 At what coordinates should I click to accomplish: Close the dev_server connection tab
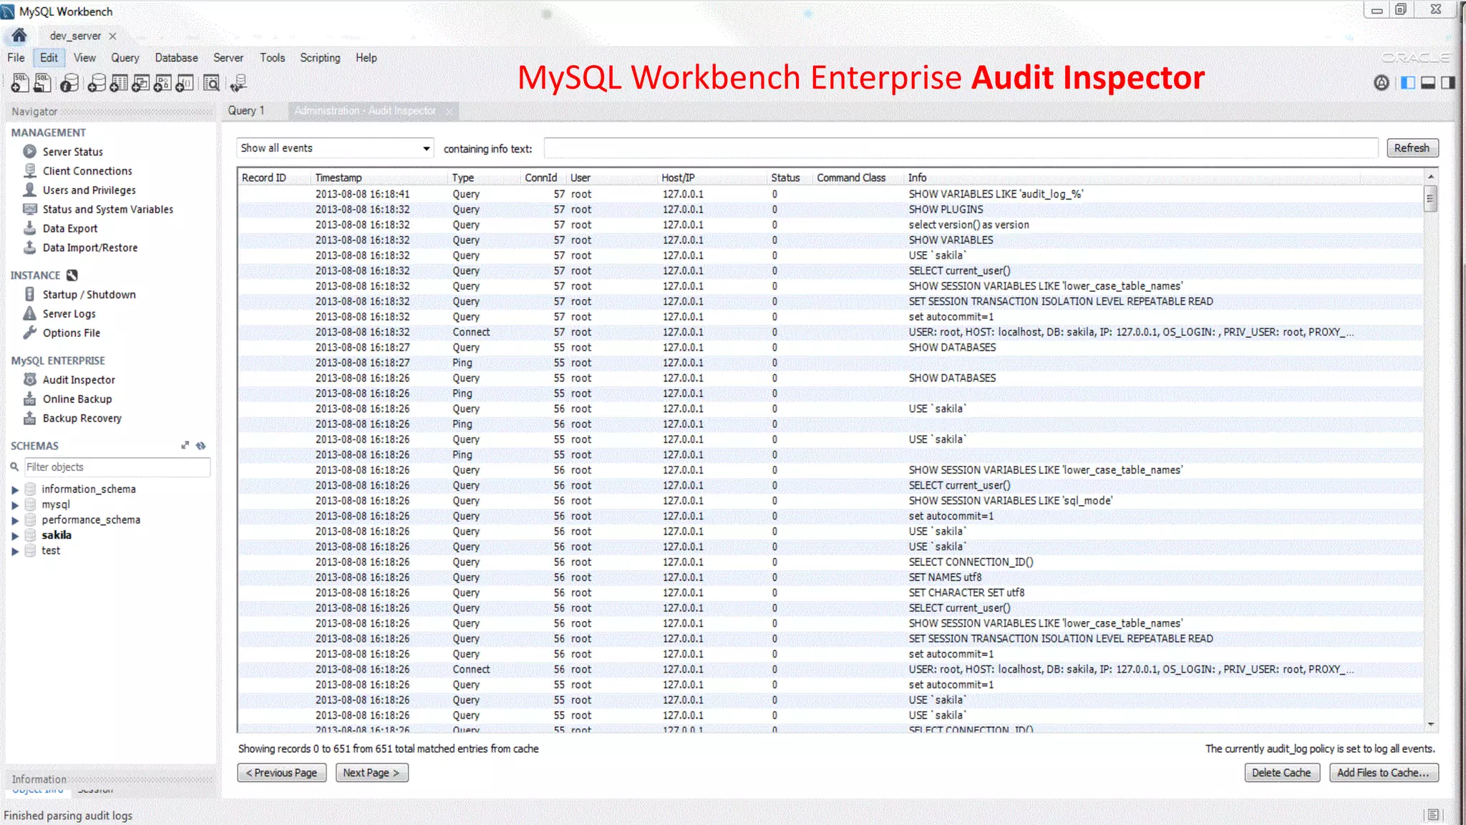pyautogui.click(x=112, y=36)
